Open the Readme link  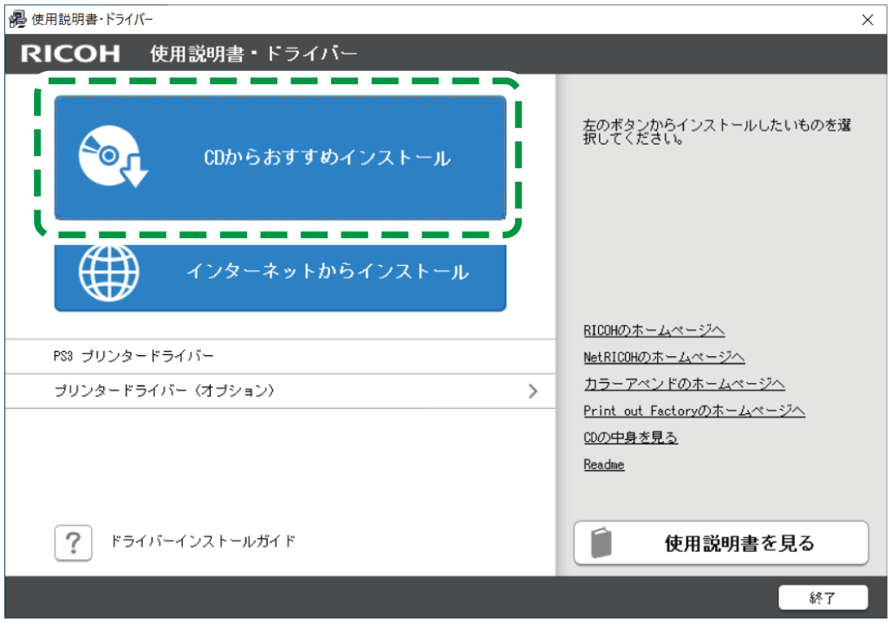(x=603, y=464)
